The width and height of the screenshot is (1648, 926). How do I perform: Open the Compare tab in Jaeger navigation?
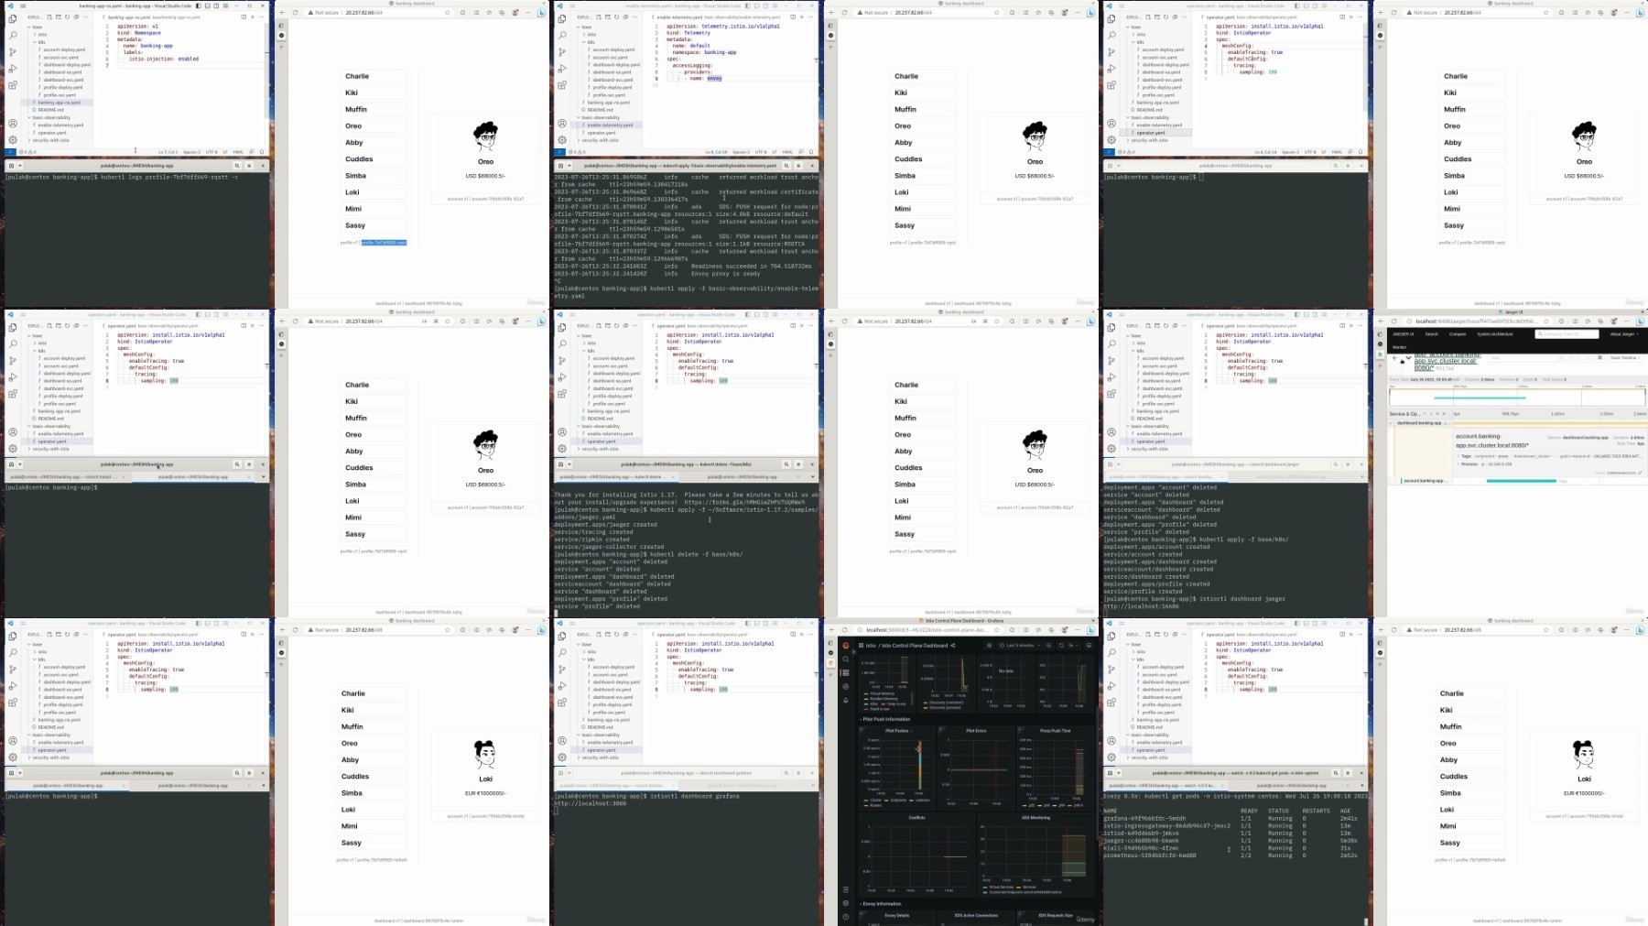pos(1458,334)
